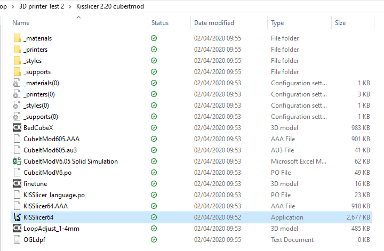The width and height of the screenshot is (384, 251).
Task: Click the 'Application' type cell
Action: [287, 217]
